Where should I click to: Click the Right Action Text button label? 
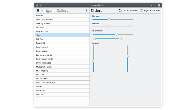(x=152, y=11)
